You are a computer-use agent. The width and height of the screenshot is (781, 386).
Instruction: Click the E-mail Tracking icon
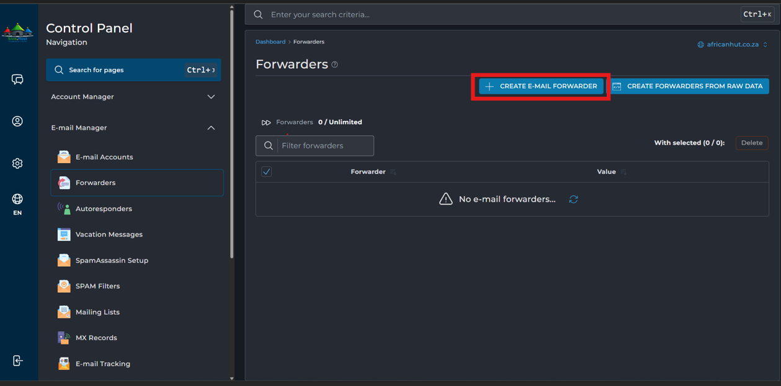[x=64, y=364]
